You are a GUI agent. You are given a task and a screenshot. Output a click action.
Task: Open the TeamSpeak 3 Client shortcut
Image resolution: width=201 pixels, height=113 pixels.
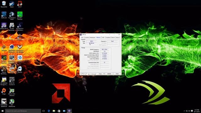pyautogui.click(x=12, y=16)
